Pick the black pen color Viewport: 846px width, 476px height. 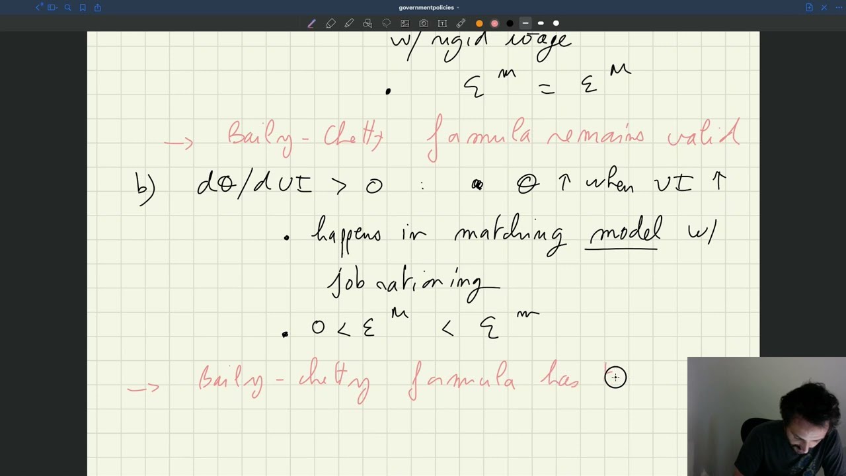[510, 23]
